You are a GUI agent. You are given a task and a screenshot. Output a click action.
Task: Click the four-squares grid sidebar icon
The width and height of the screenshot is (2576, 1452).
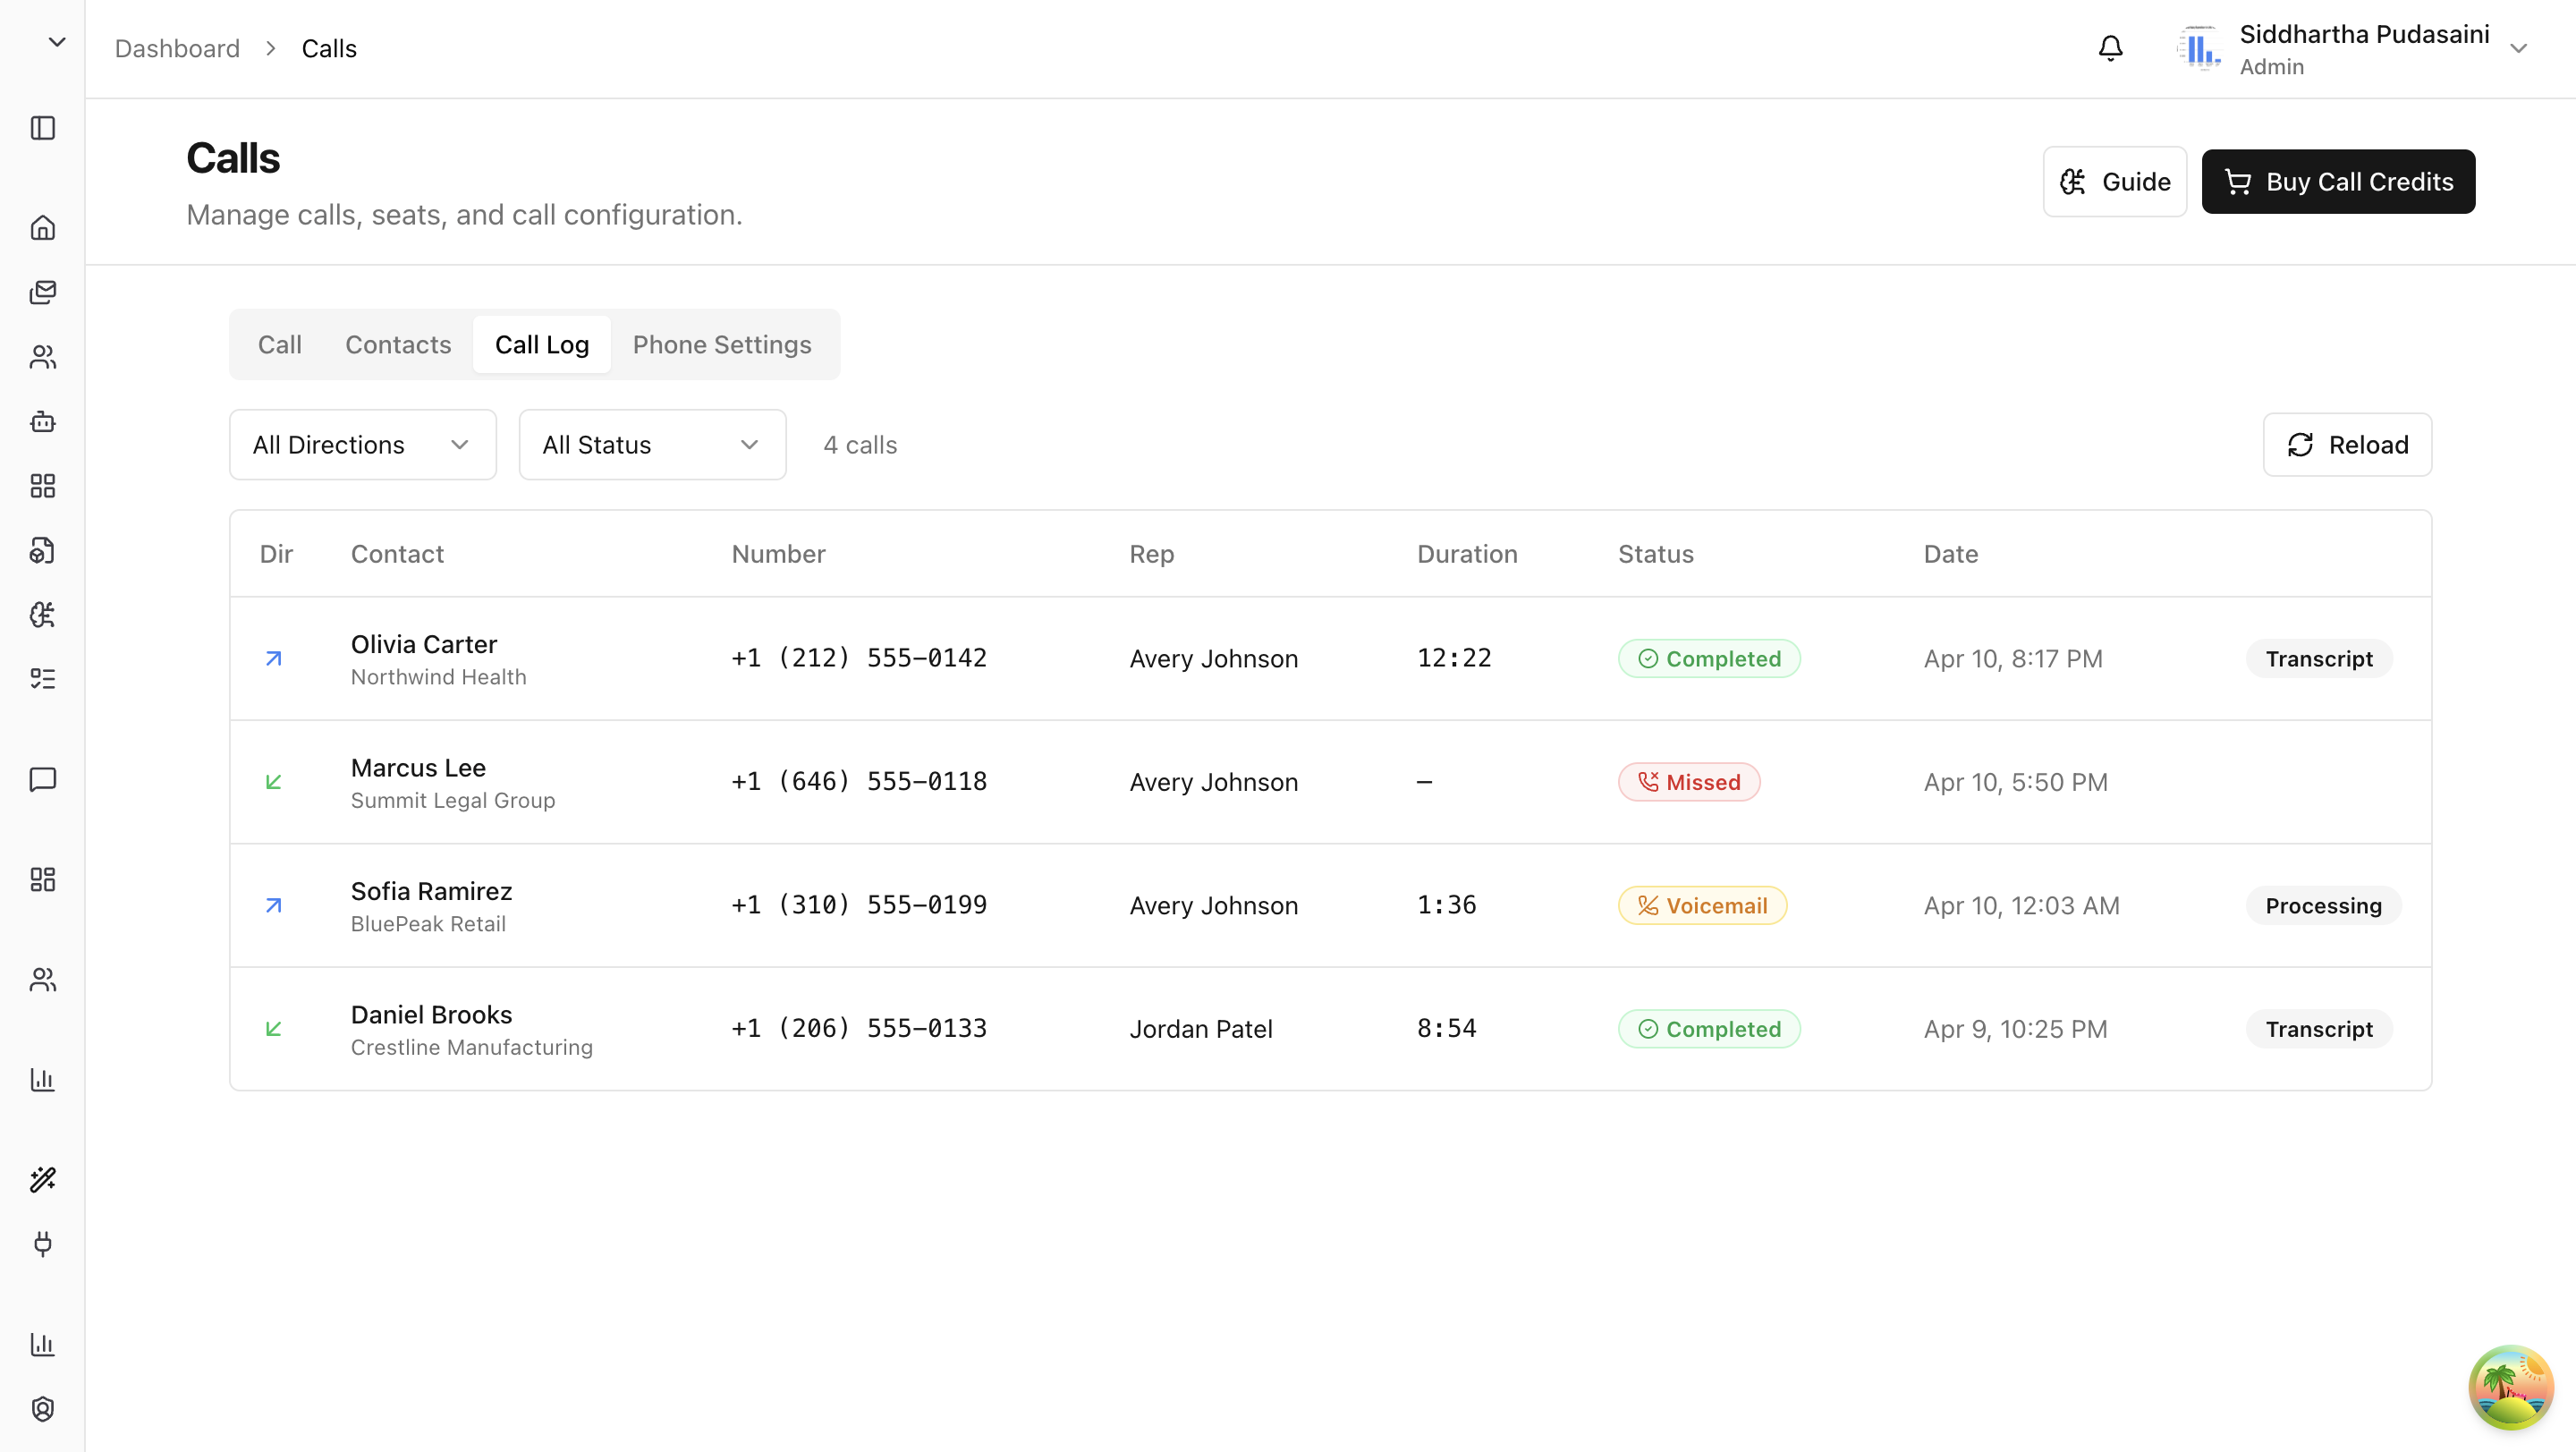[42, 486]
